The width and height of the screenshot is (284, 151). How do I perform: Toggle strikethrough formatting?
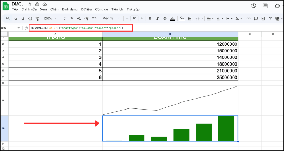point(165,18)
